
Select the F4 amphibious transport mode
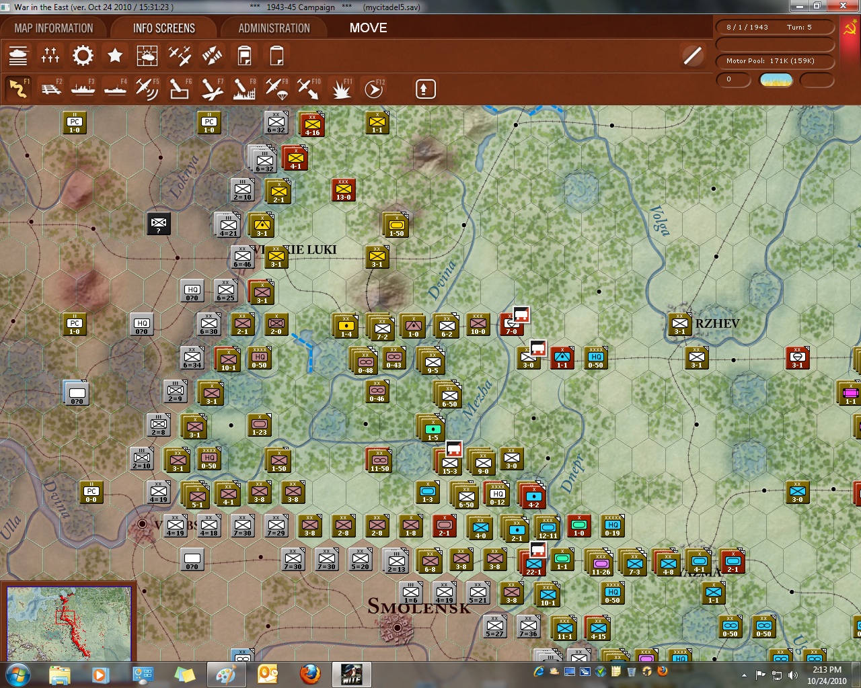point(115,89)
